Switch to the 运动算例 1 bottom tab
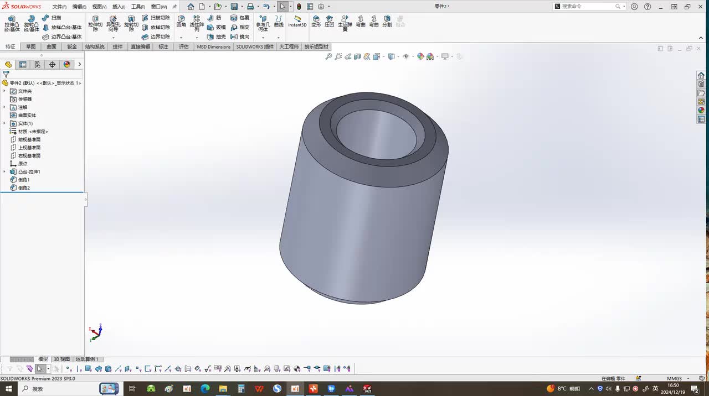709x396 pixels. (x=87, y=359)
